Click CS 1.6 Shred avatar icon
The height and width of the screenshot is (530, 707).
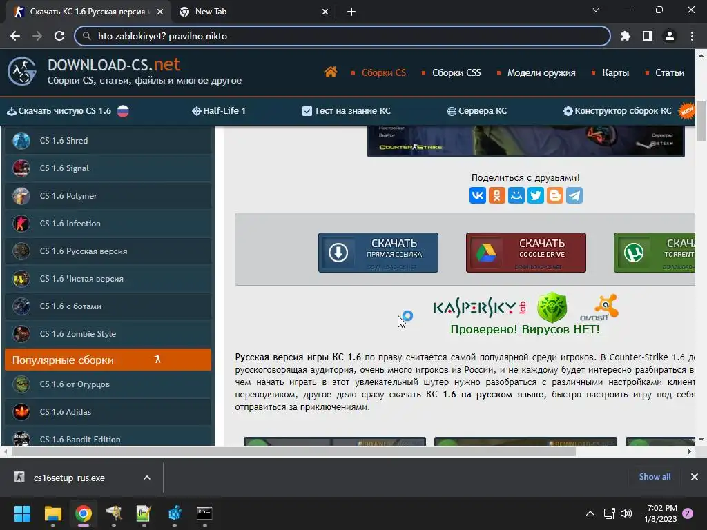(x=21, y=141)
